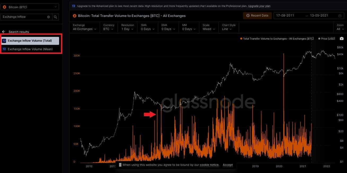The width and height of the screenshot is (347, 173).
Task: Go back using the Search results arrow
Action: pos(4,32)
